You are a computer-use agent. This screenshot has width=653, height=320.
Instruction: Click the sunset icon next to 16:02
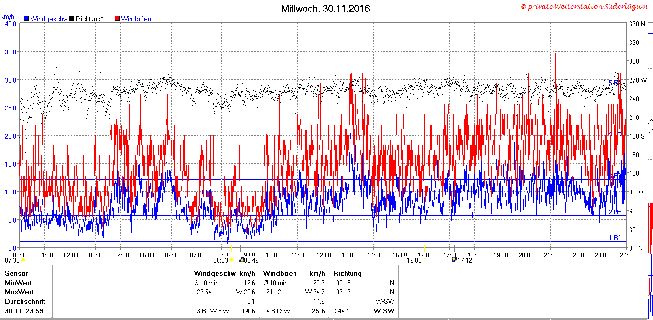coord(425,260)
